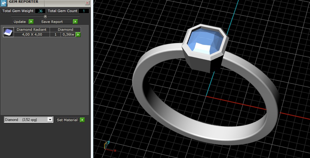Collapse the panel using the round arrow handle
The width and height of the screenshot is (310, 158).
(x=45, y=16)
